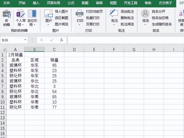The image size is (184, 138).
Task: Click the insert function fx icon
Action: (x=62, y=40)
